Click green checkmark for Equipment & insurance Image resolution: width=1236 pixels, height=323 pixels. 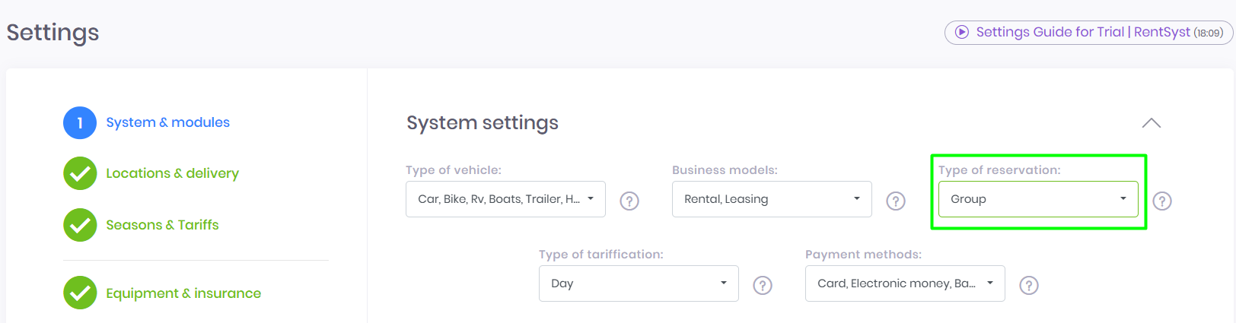(80, 293)
